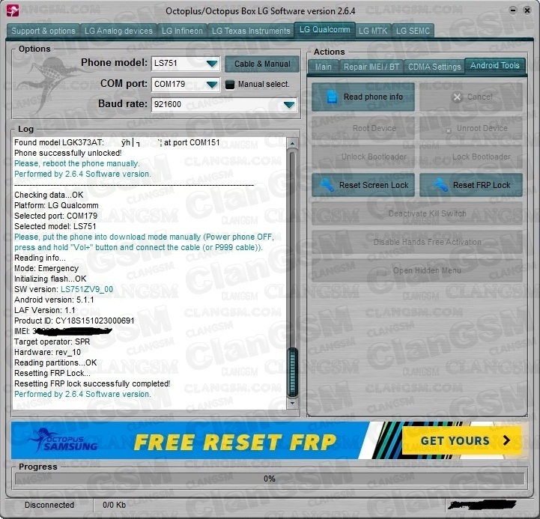Viewport: 540px width, 519px height.
Task: Click the Read phone info button
Action: 363,97
